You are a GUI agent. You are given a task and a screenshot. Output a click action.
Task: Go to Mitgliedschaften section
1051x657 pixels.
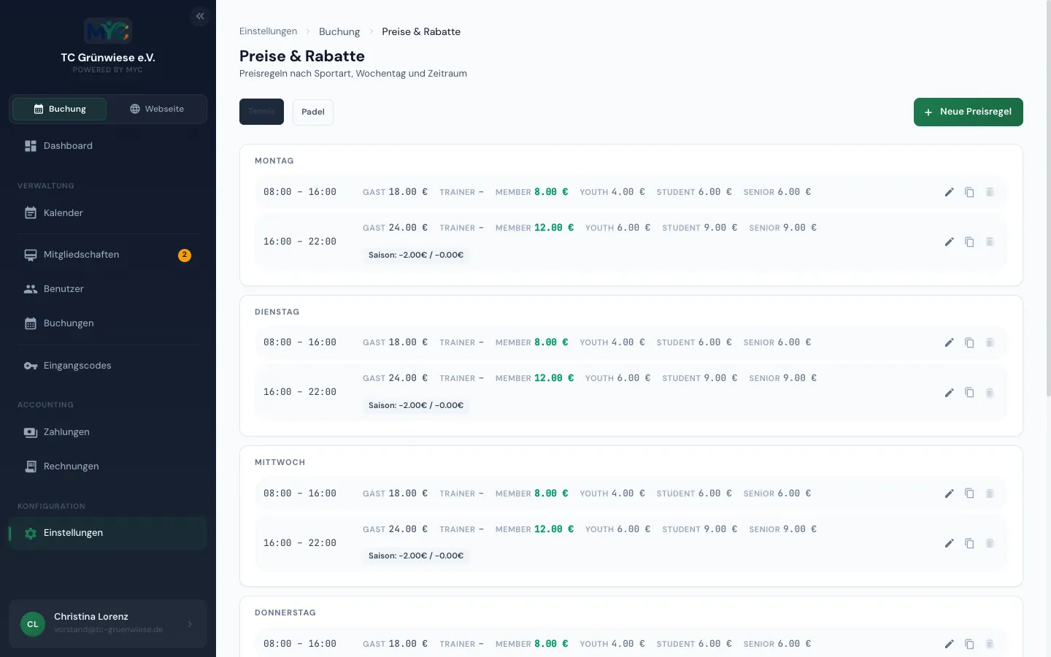click(x=108, y=255)
